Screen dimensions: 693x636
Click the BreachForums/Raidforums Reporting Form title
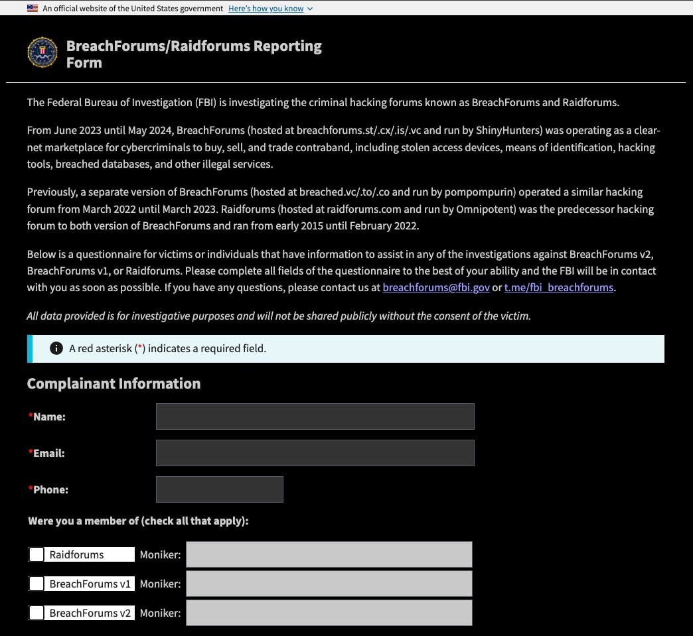pyautogui.click(x=194, y=54)
